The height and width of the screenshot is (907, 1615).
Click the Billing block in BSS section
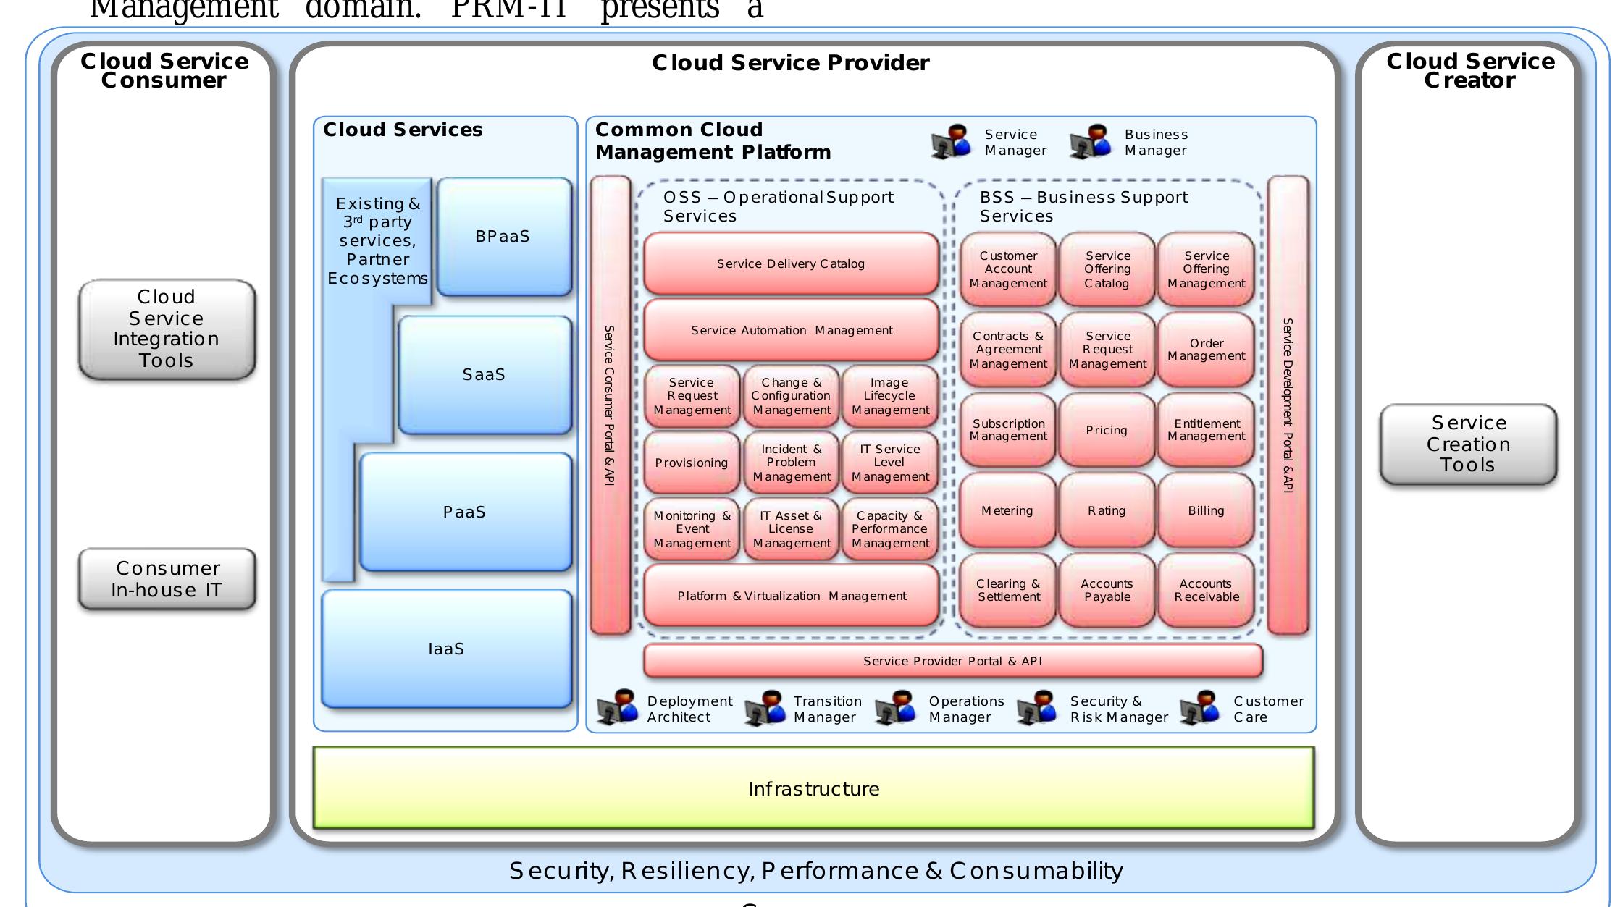(1206, 510)
